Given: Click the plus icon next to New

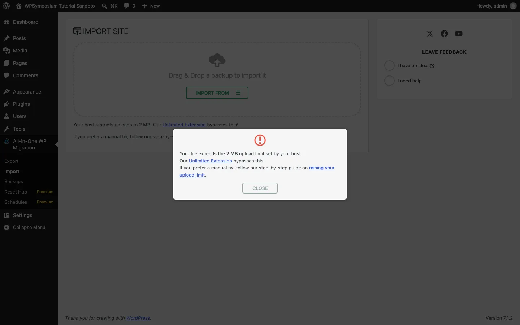Looking at the screenshot, I should (x=144, y=6).
